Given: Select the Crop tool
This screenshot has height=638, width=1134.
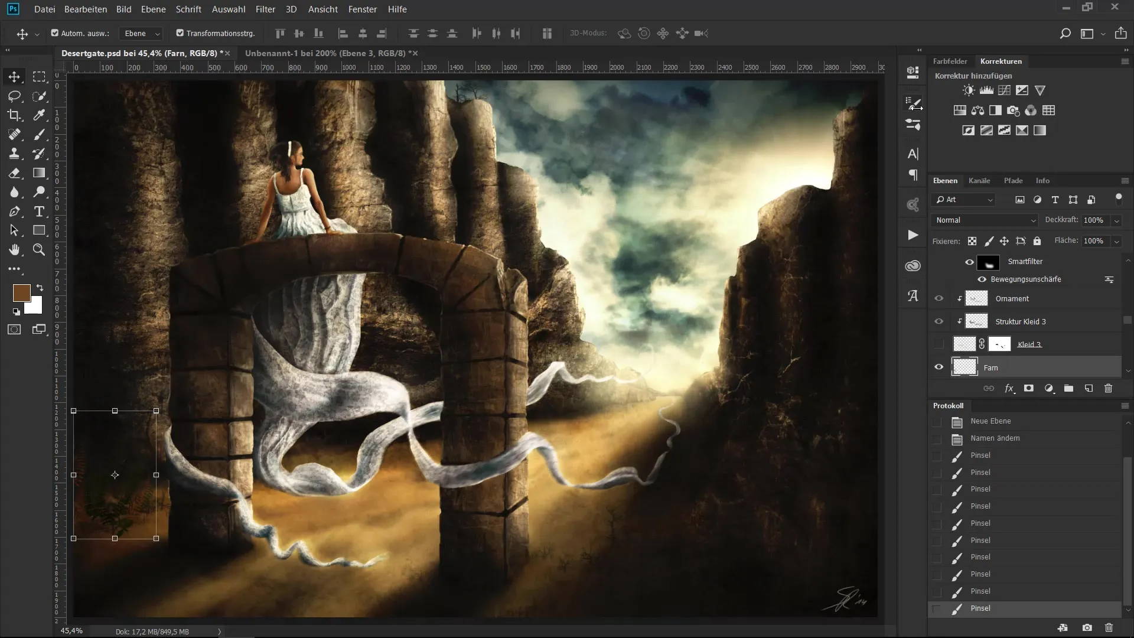Looking at the screenshot, I should 14,115.
